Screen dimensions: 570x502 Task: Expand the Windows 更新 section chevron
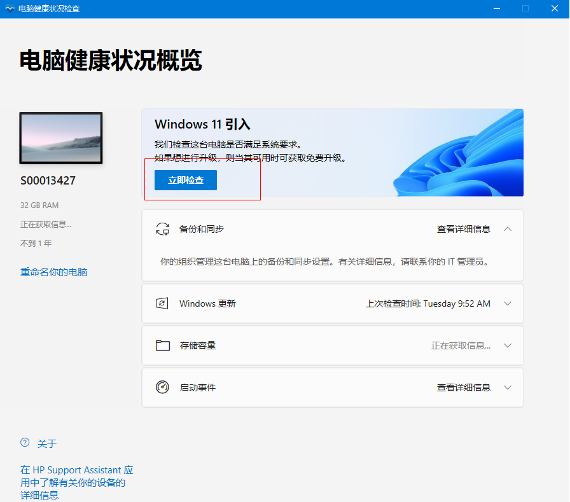click(508, 303)
